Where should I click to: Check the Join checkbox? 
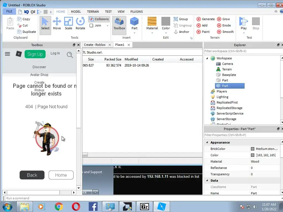(x=91, y=25)
